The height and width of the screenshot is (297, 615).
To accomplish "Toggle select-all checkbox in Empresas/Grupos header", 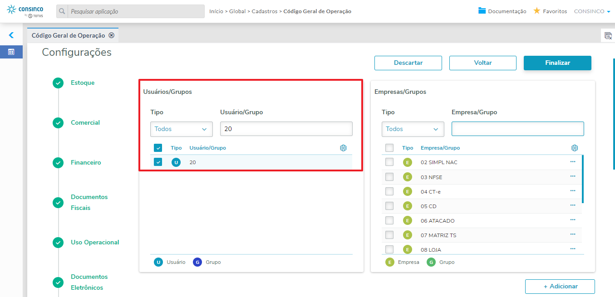I will click(389, 148).
